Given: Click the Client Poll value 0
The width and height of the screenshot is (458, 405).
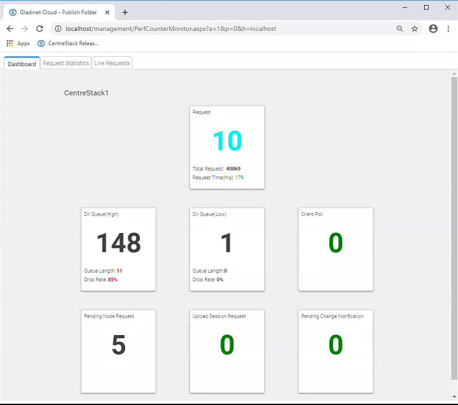Looking at the screenshot, I should [335, 243].
